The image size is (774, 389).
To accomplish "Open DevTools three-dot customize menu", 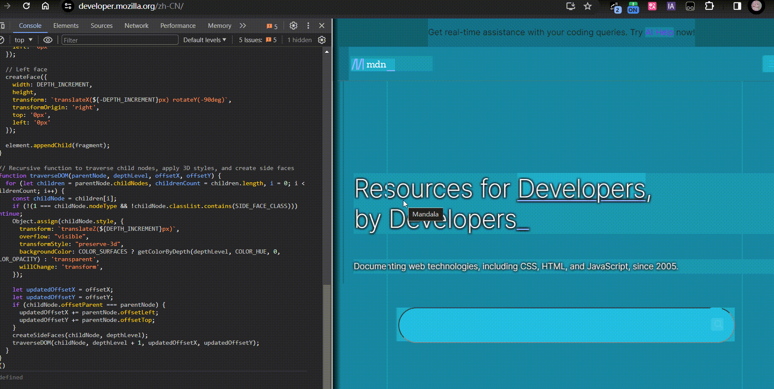I will pos(308,26).
